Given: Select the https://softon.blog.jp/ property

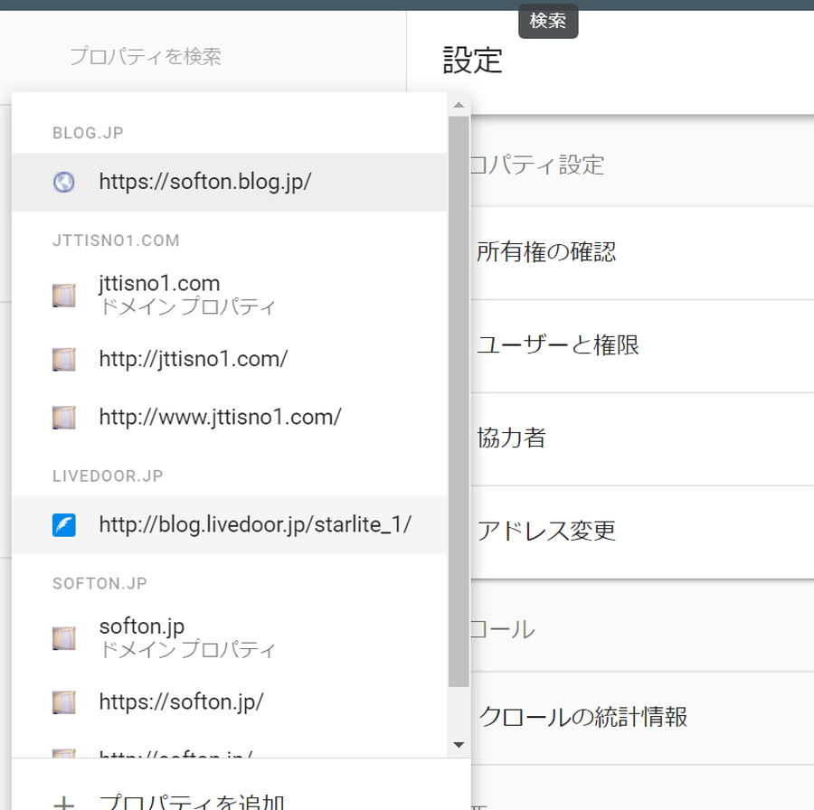Looking at the screenshot, I should click(x=229, y=182).
